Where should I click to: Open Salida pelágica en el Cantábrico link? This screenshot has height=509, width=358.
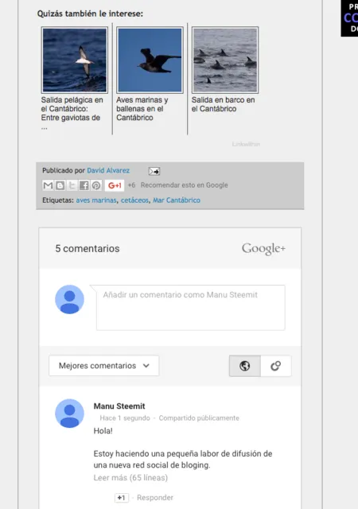pos(72,113)
